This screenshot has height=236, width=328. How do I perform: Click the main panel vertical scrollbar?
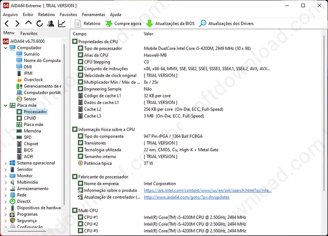tap(324, 113)
